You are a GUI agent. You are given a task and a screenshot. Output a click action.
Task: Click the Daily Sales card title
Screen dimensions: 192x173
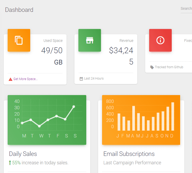(x=23, y=154)
